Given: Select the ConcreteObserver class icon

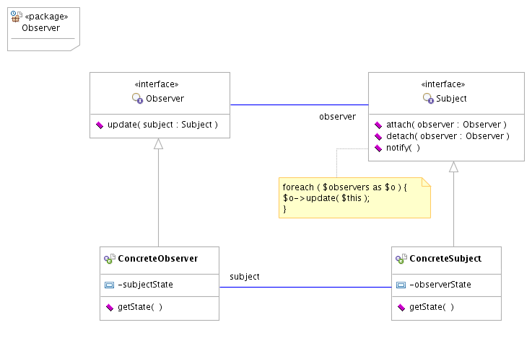Looking at the screenshot, I should point(110,259).
